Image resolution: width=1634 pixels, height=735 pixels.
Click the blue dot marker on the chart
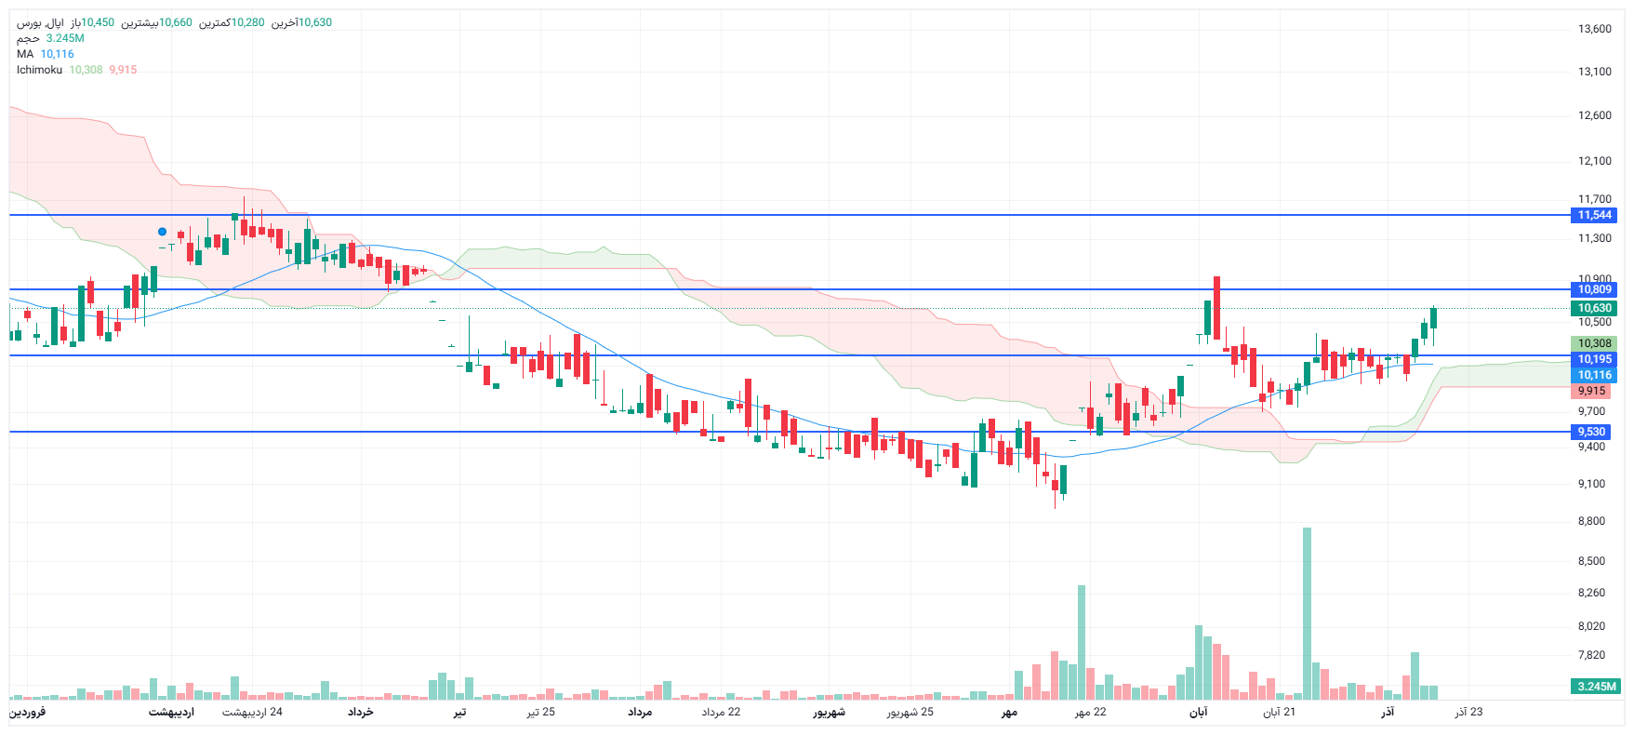[162, 232]
